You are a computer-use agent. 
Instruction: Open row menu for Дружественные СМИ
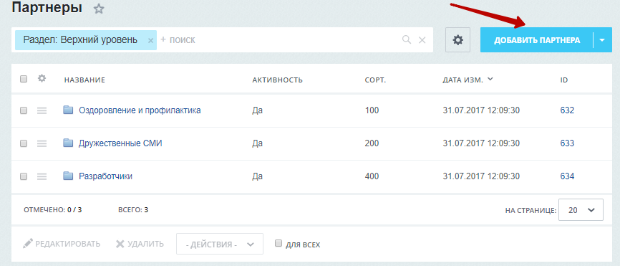42,143
